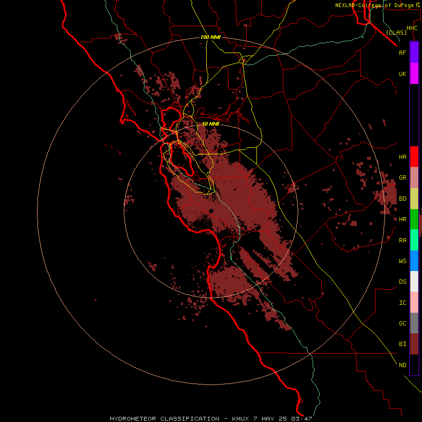The image size is (422, 422).
Task: Click the BI legend label
Action: (x=403, y=344)
